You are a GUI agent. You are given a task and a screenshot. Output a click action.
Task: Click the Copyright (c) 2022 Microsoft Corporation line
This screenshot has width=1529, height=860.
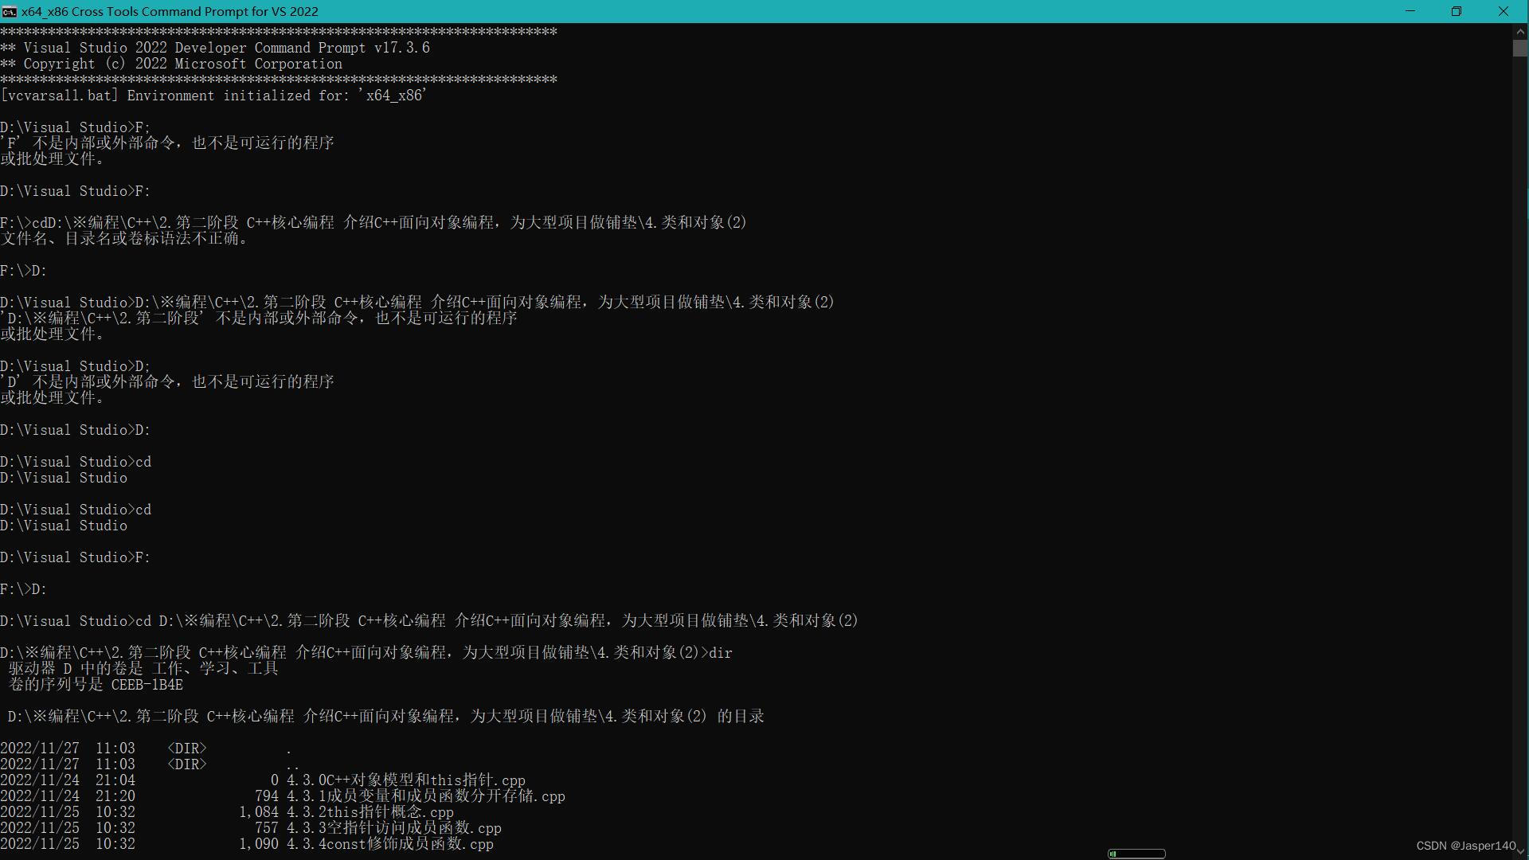click(171, 64)
